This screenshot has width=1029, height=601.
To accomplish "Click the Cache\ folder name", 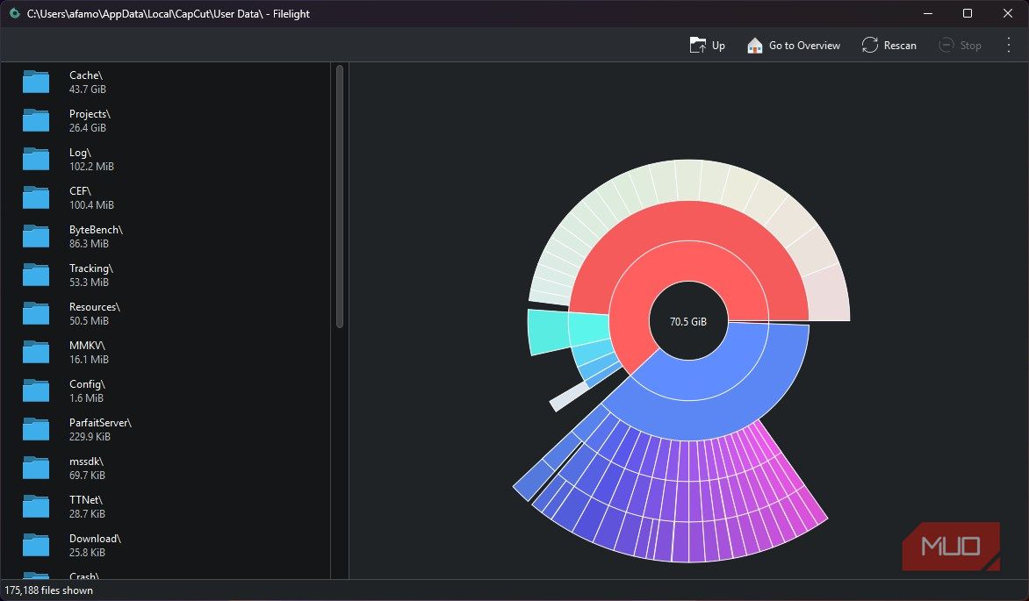I will coord(86,75).
